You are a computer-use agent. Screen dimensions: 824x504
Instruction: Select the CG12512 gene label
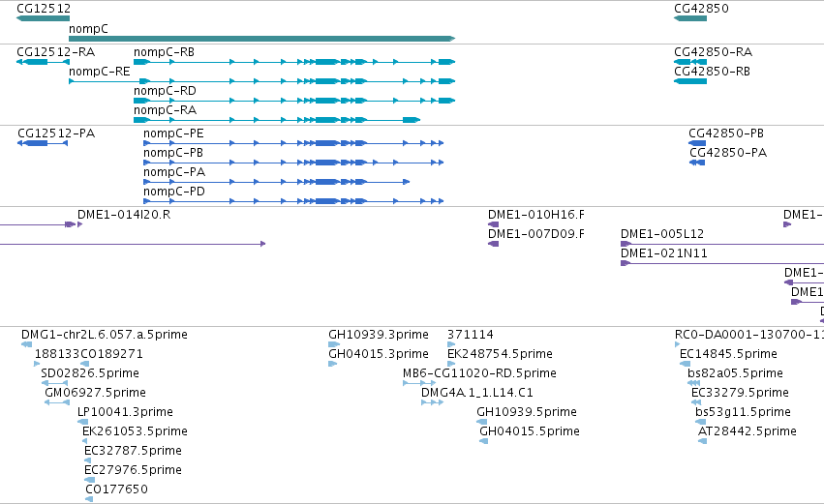coord(44,9)
